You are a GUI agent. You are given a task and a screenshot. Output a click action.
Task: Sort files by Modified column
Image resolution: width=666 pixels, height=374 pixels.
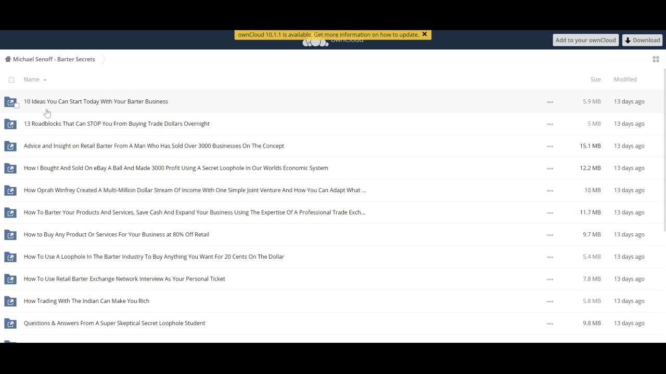pos(625,79)
